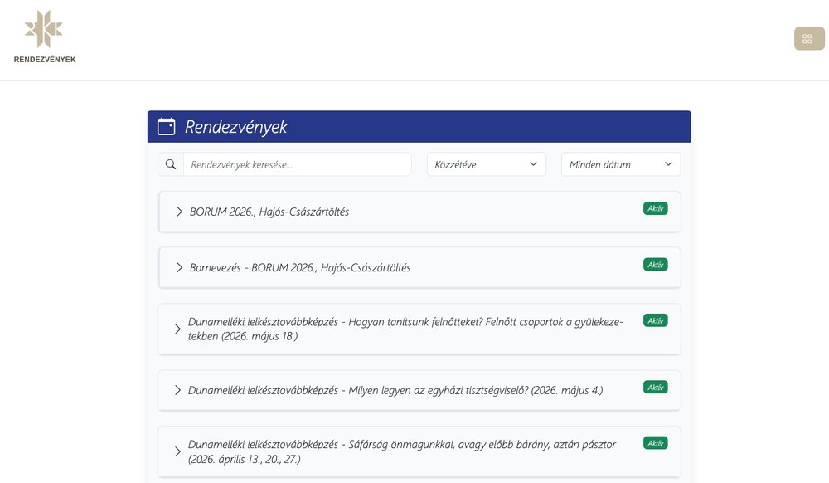The image size is (829, 483).
Task: Toggle the Aktív status of Bornevezés event
Action: pyautogui.click(x=655, y=264)
